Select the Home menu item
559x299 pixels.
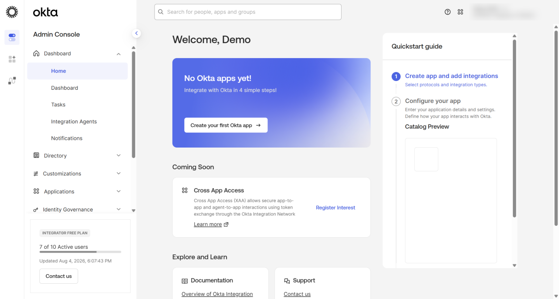(x=77, y=71)
